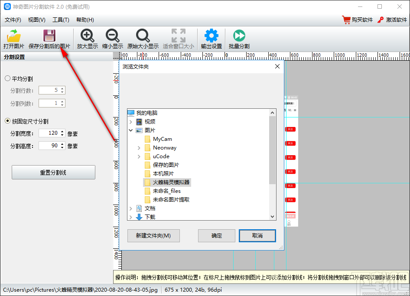Select the 火蜂精灵模拟器 folder
Screen dimensions: 410x296
pyautogui.click(x=167, y=182)
